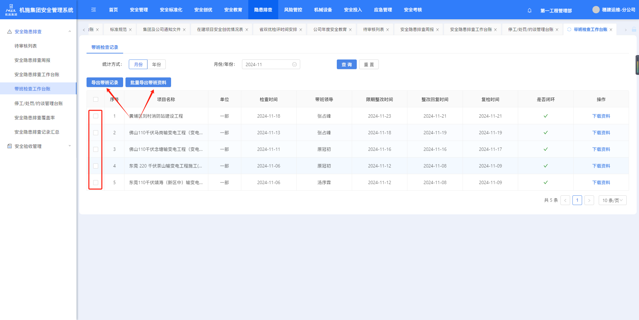The image size is (639, 320).
Task: Check the box for row 5
Action: click(x=96, y=182)
